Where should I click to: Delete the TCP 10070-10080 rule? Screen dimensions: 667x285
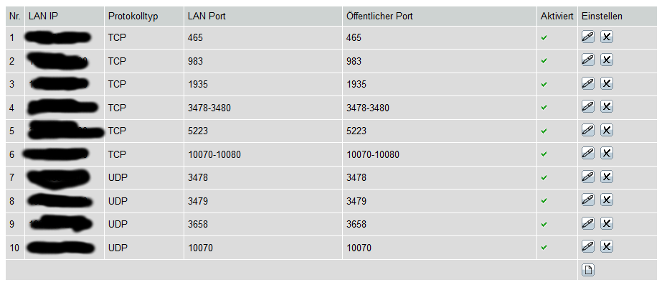point(607,154)
